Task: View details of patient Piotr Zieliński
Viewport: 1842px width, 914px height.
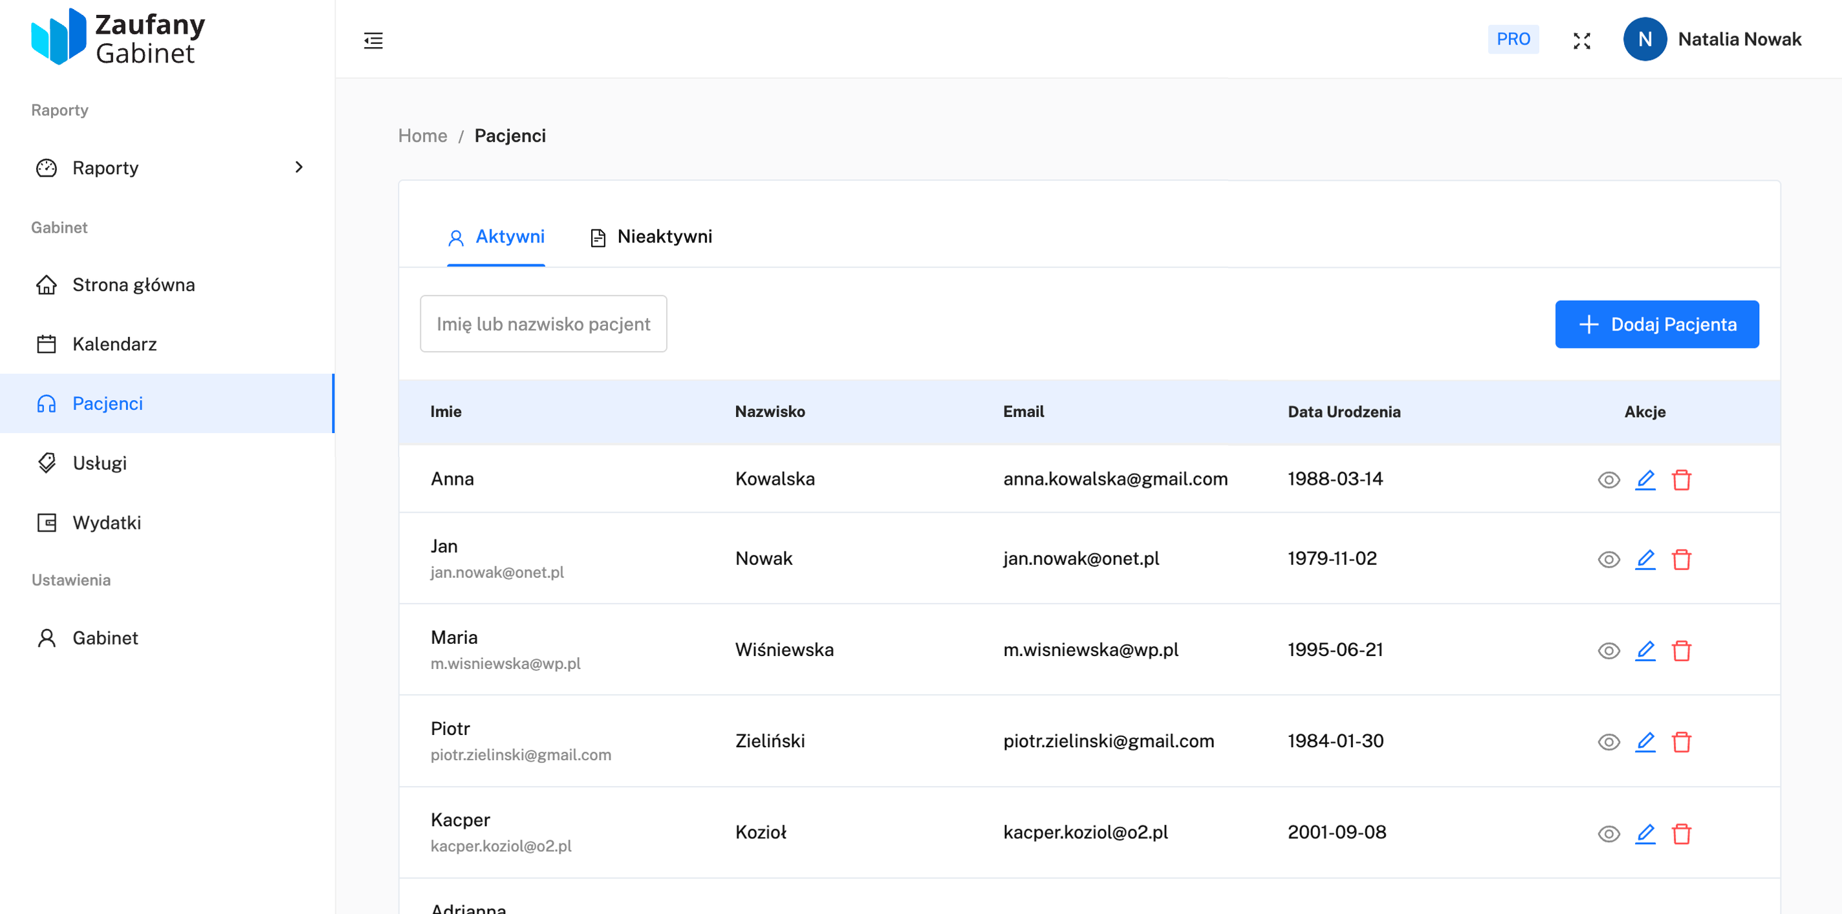Action: coord(1608,743)
